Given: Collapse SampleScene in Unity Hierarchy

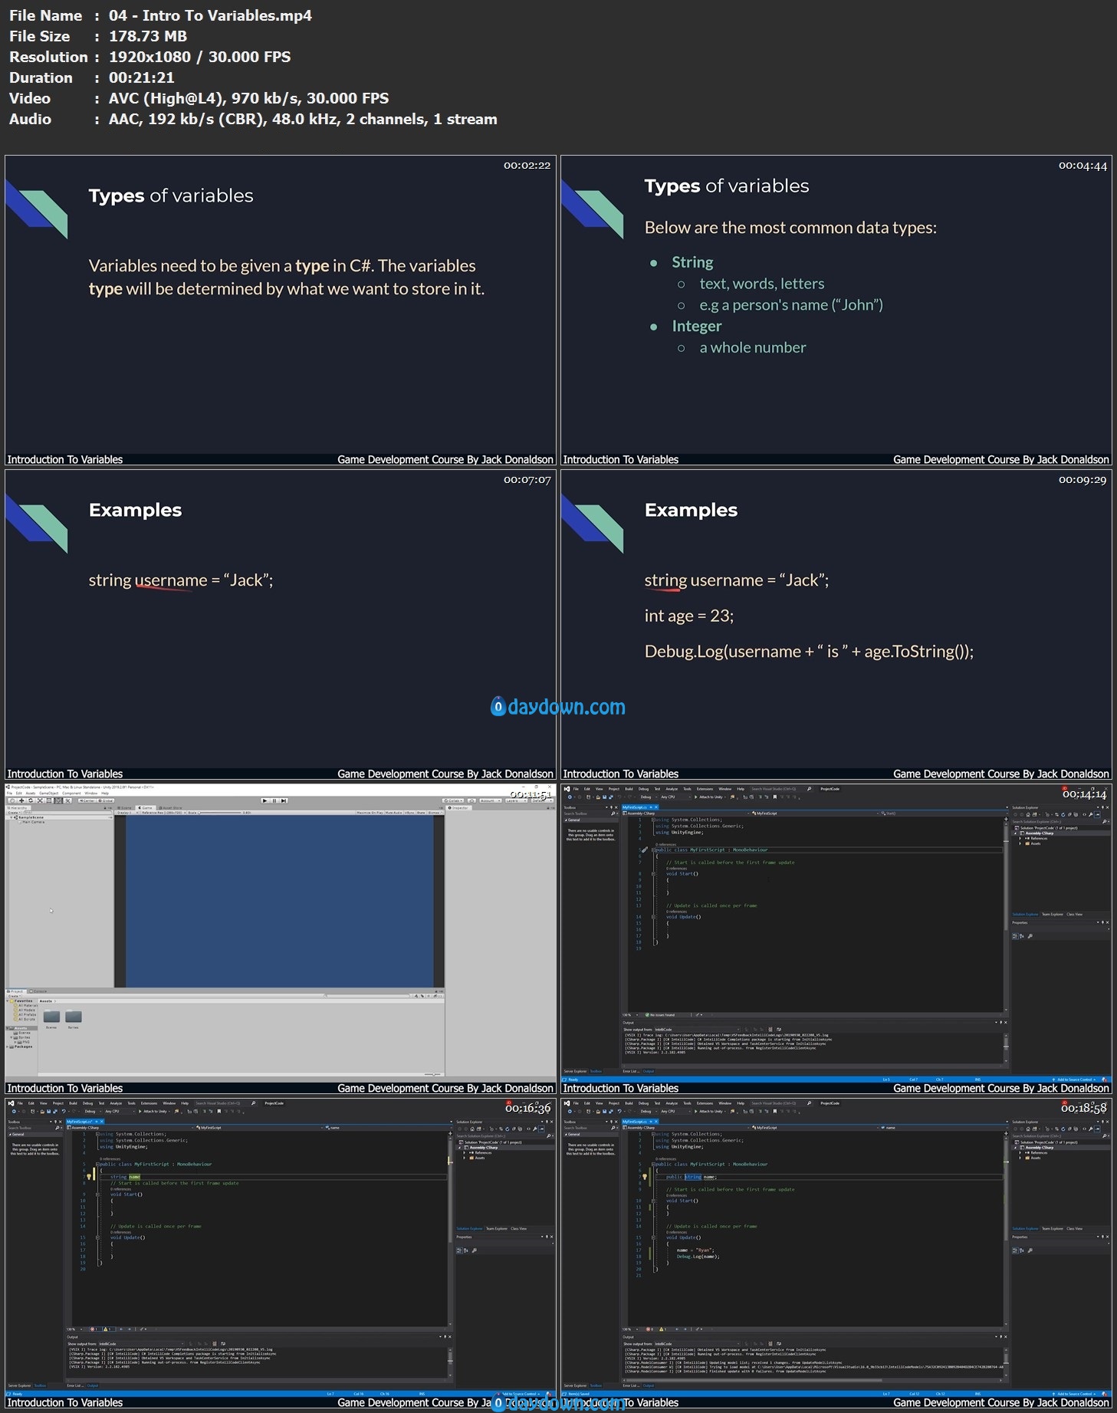Looking at the screenshot, I should point(11,817).
